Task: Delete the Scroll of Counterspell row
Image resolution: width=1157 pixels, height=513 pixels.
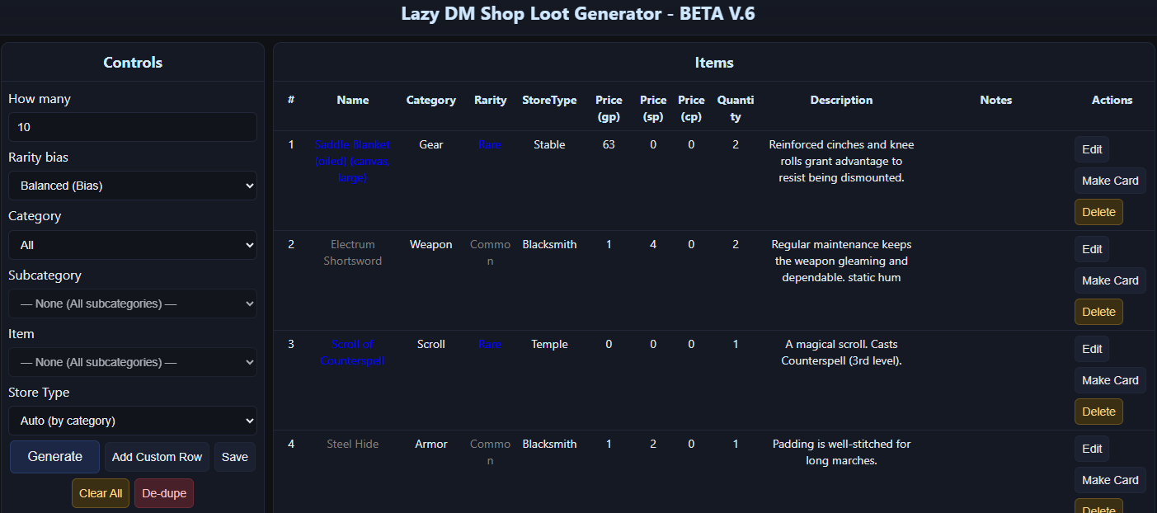Action: pos(1098,412)
